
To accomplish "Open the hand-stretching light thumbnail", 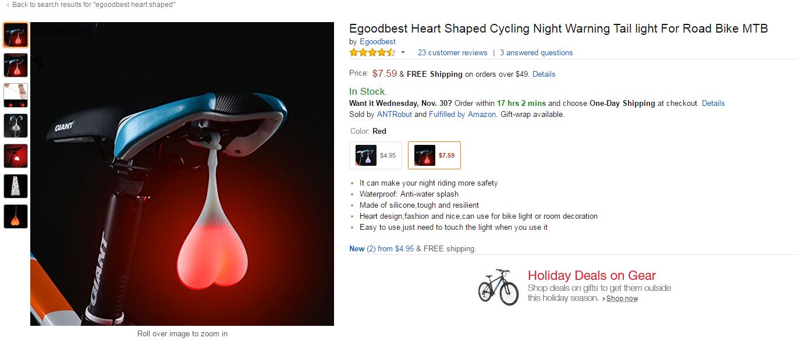I will pyautogui.click(x=16, y=95).
